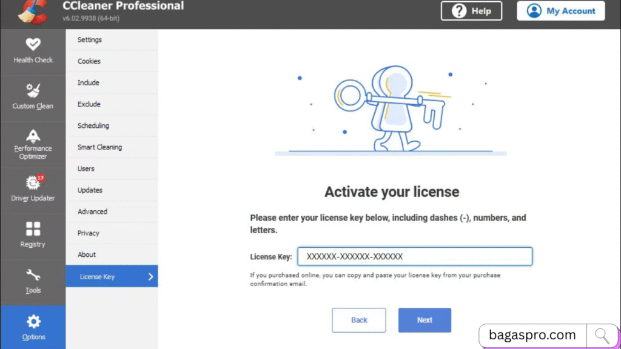Open the Cookies settings
621x349 pixels.
coord(89,61)
